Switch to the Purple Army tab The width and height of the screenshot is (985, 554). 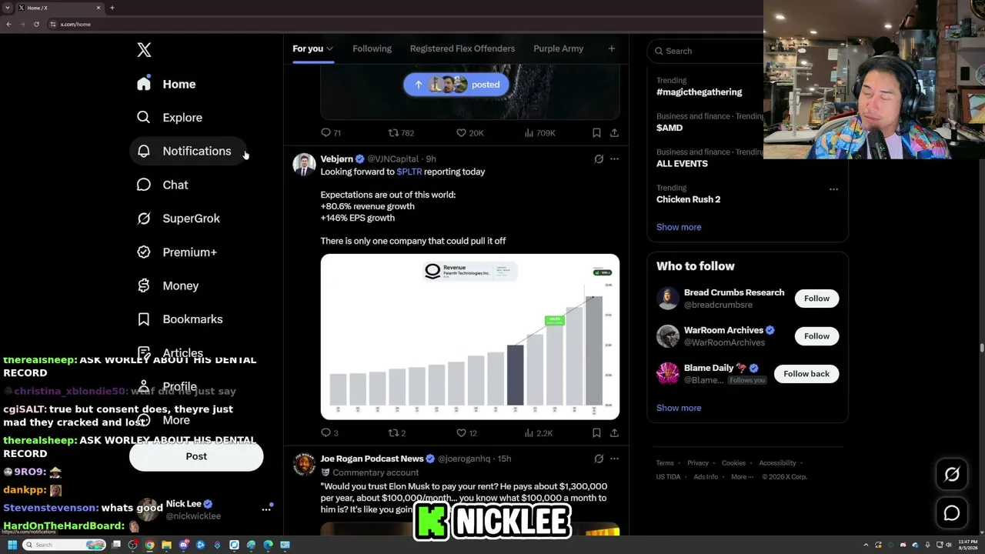558,48
